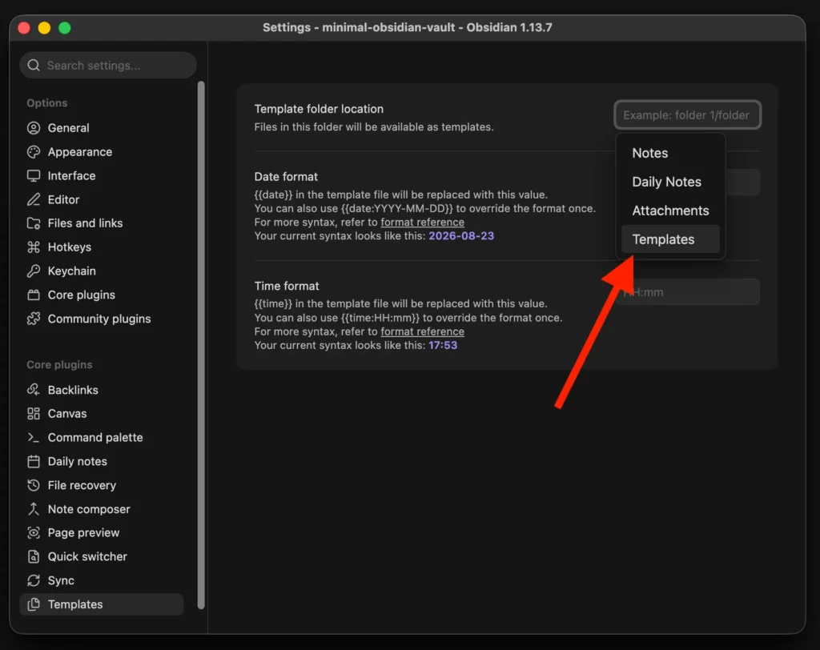Click the Sync arrows icon
The height and width of the screenshot is (650, 820).
[34, 580]
